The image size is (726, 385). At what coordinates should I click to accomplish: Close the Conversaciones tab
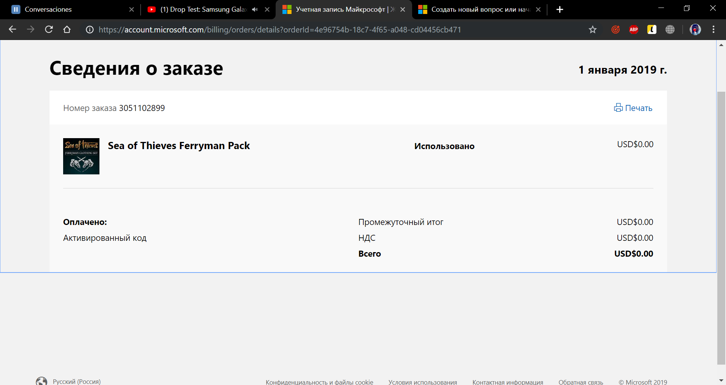(132, 9)
